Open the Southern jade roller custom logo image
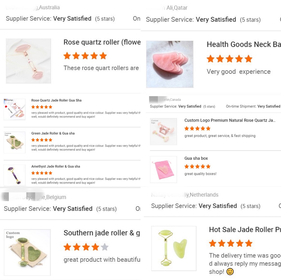This screenshot has height=280, width=281. click(x=28, y=252)
